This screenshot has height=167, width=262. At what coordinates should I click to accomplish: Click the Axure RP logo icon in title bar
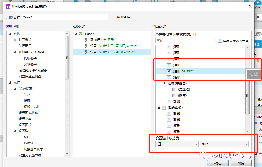click(x=8, y=7)
